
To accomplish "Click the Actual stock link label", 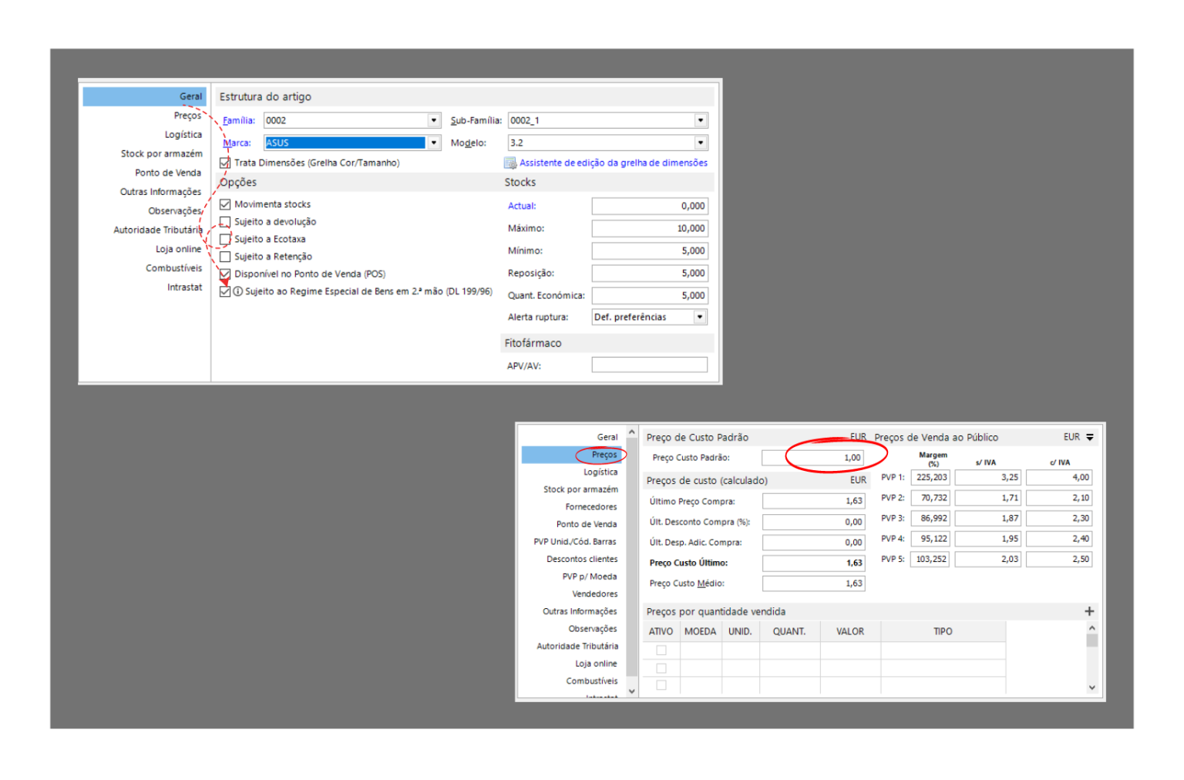I will click(x=522, y=206).
